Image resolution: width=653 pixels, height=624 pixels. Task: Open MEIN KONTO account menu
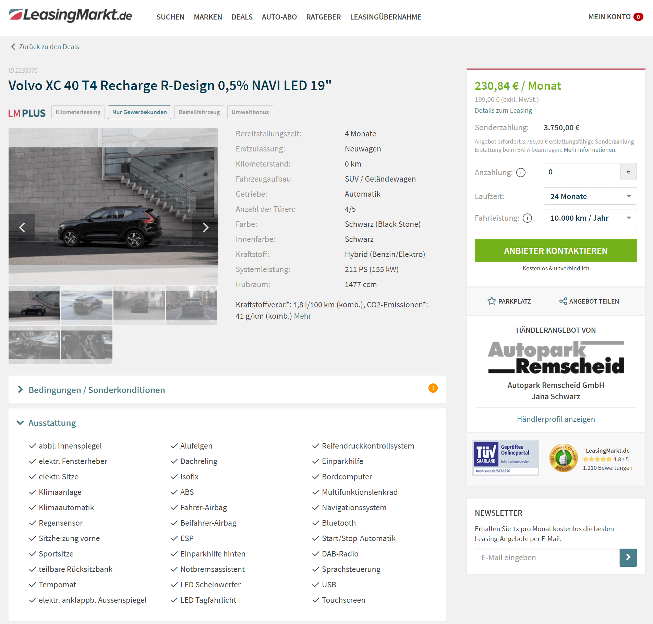point(609,17)
